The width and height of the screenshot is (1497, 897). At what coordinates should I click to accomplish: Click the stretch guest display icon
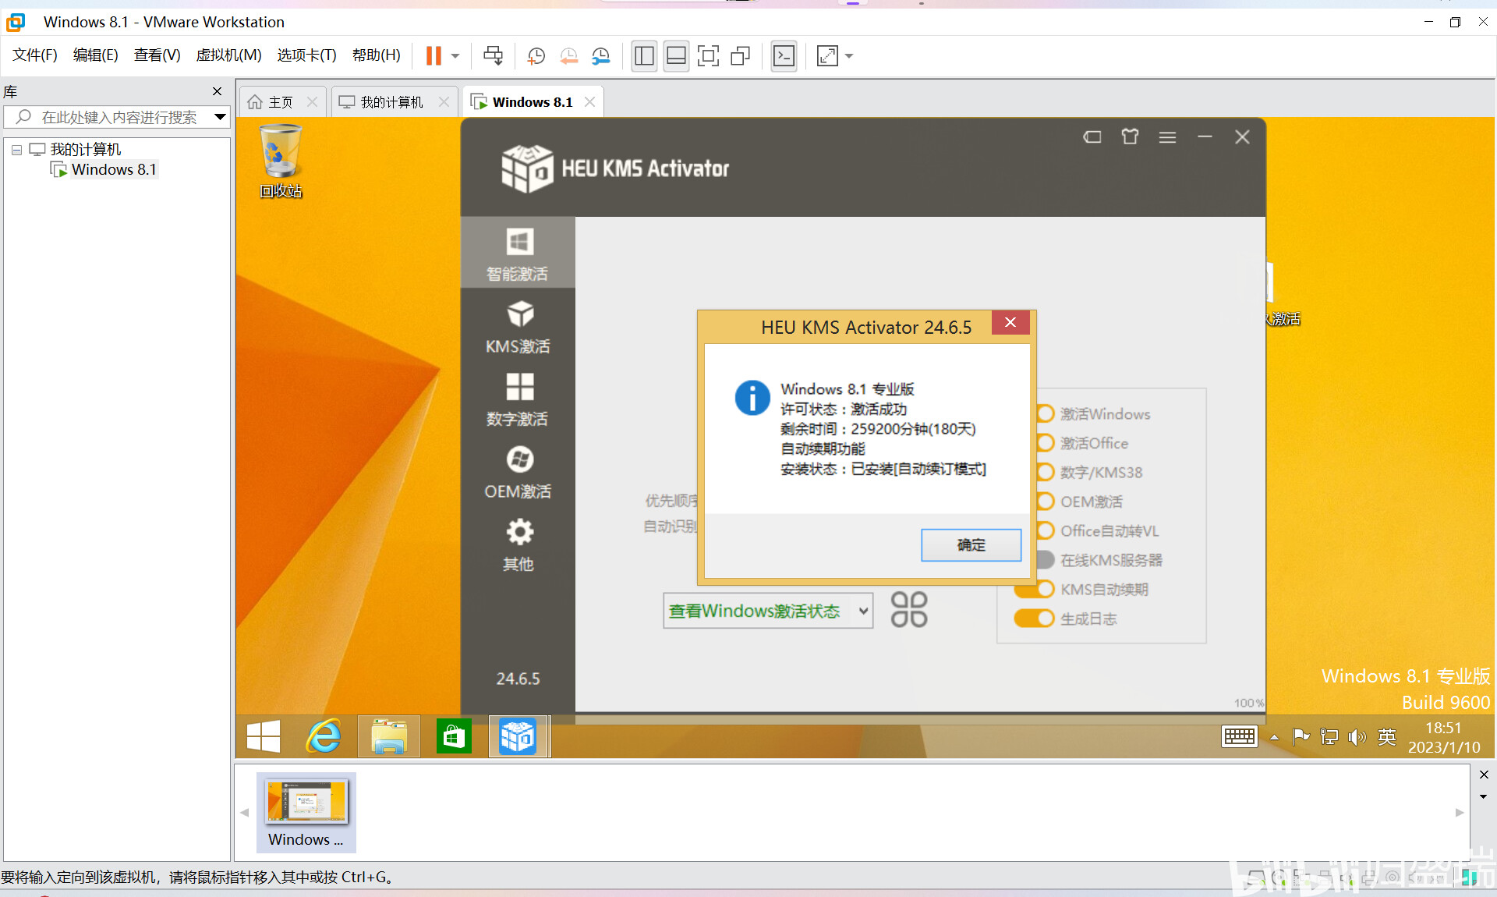pos(827,55)
